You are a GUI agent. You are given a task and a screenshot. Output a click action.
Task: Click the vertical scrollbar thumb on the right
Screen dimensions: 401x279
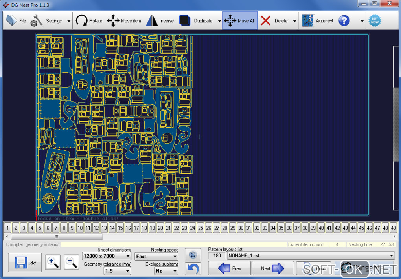pyautogui.click(x=395, y=124)
